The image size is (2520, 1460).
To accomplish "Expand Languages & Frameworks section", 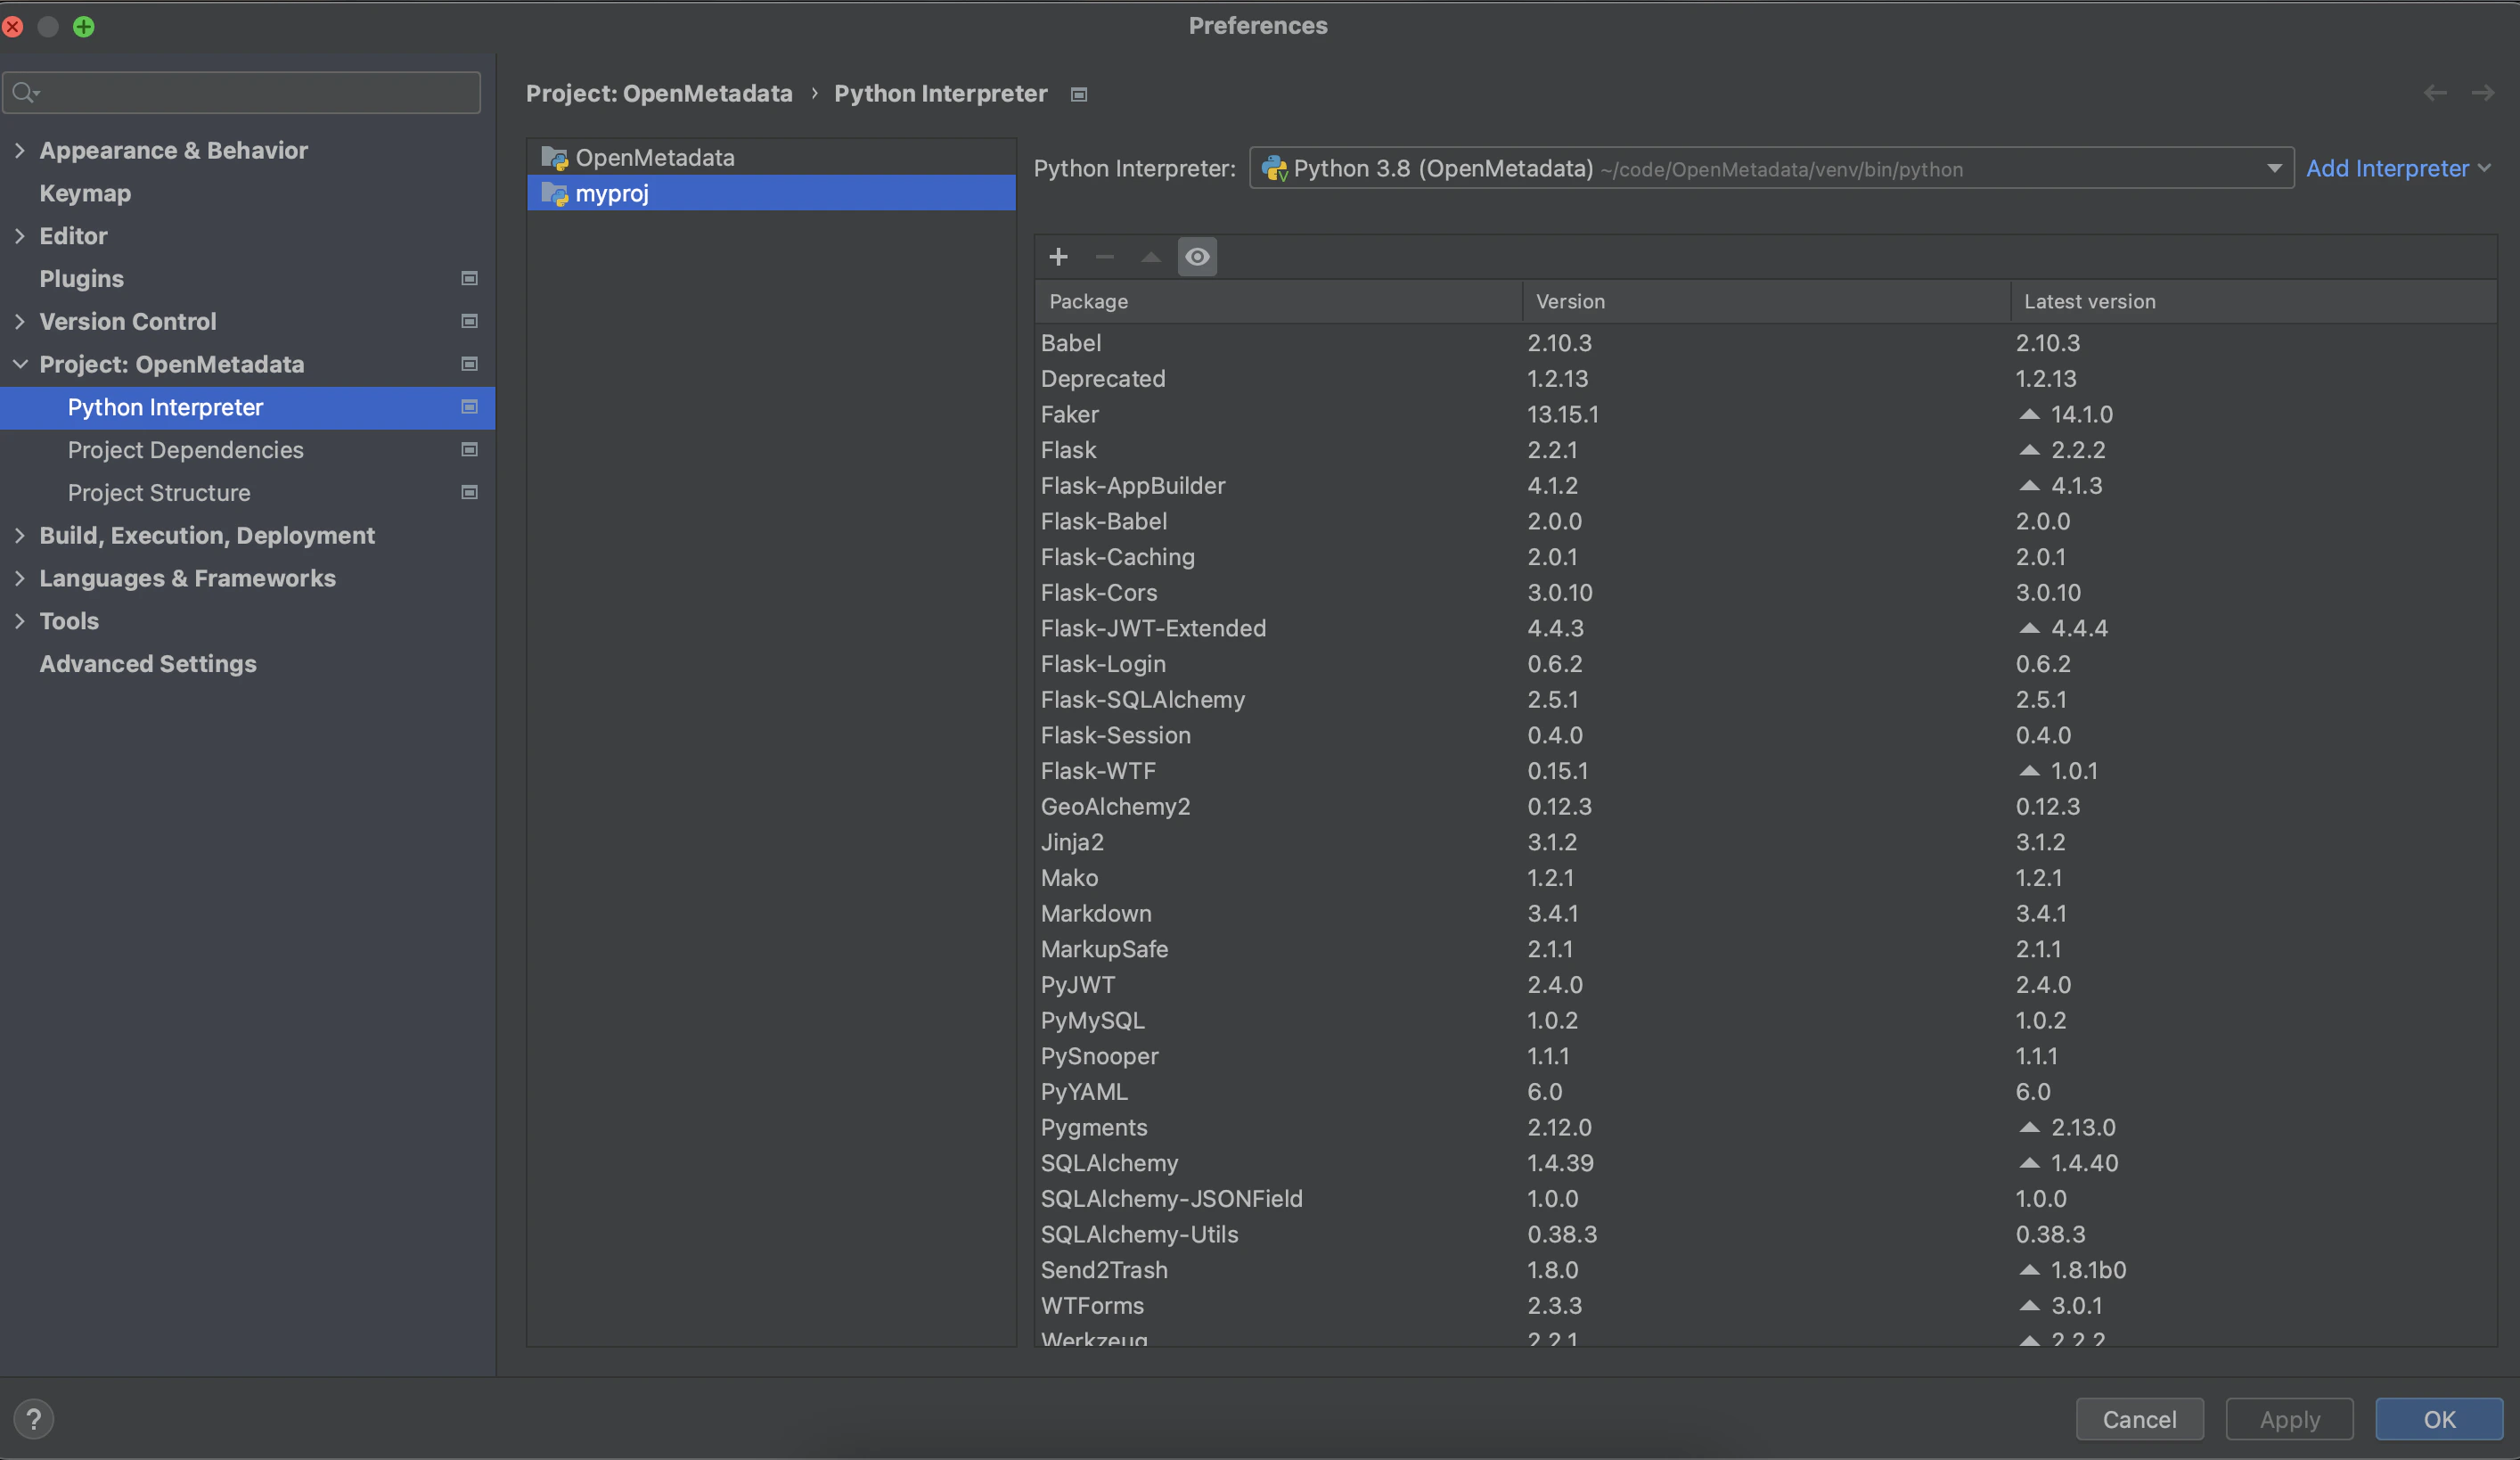I will (19, 578).
